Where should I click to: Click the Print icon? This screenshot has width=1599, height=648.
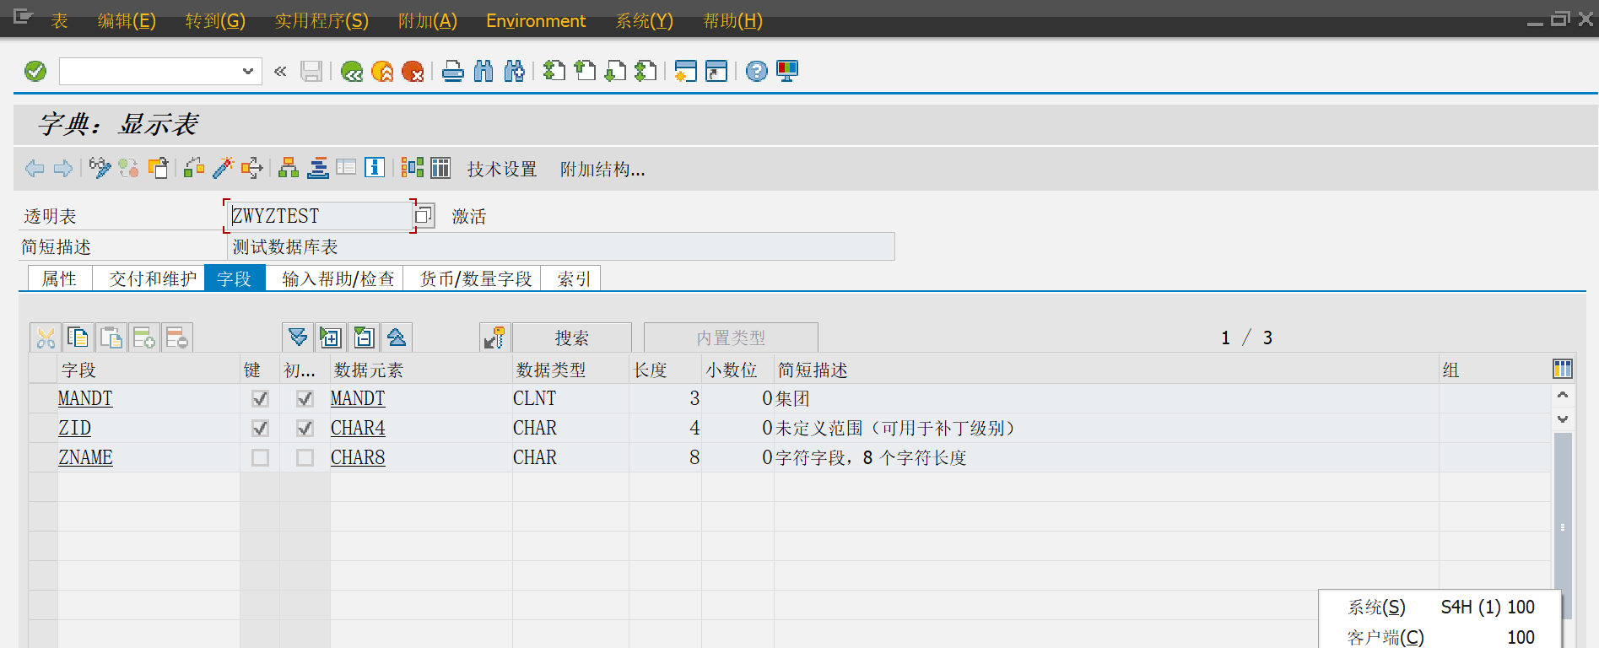coord(453,72)
